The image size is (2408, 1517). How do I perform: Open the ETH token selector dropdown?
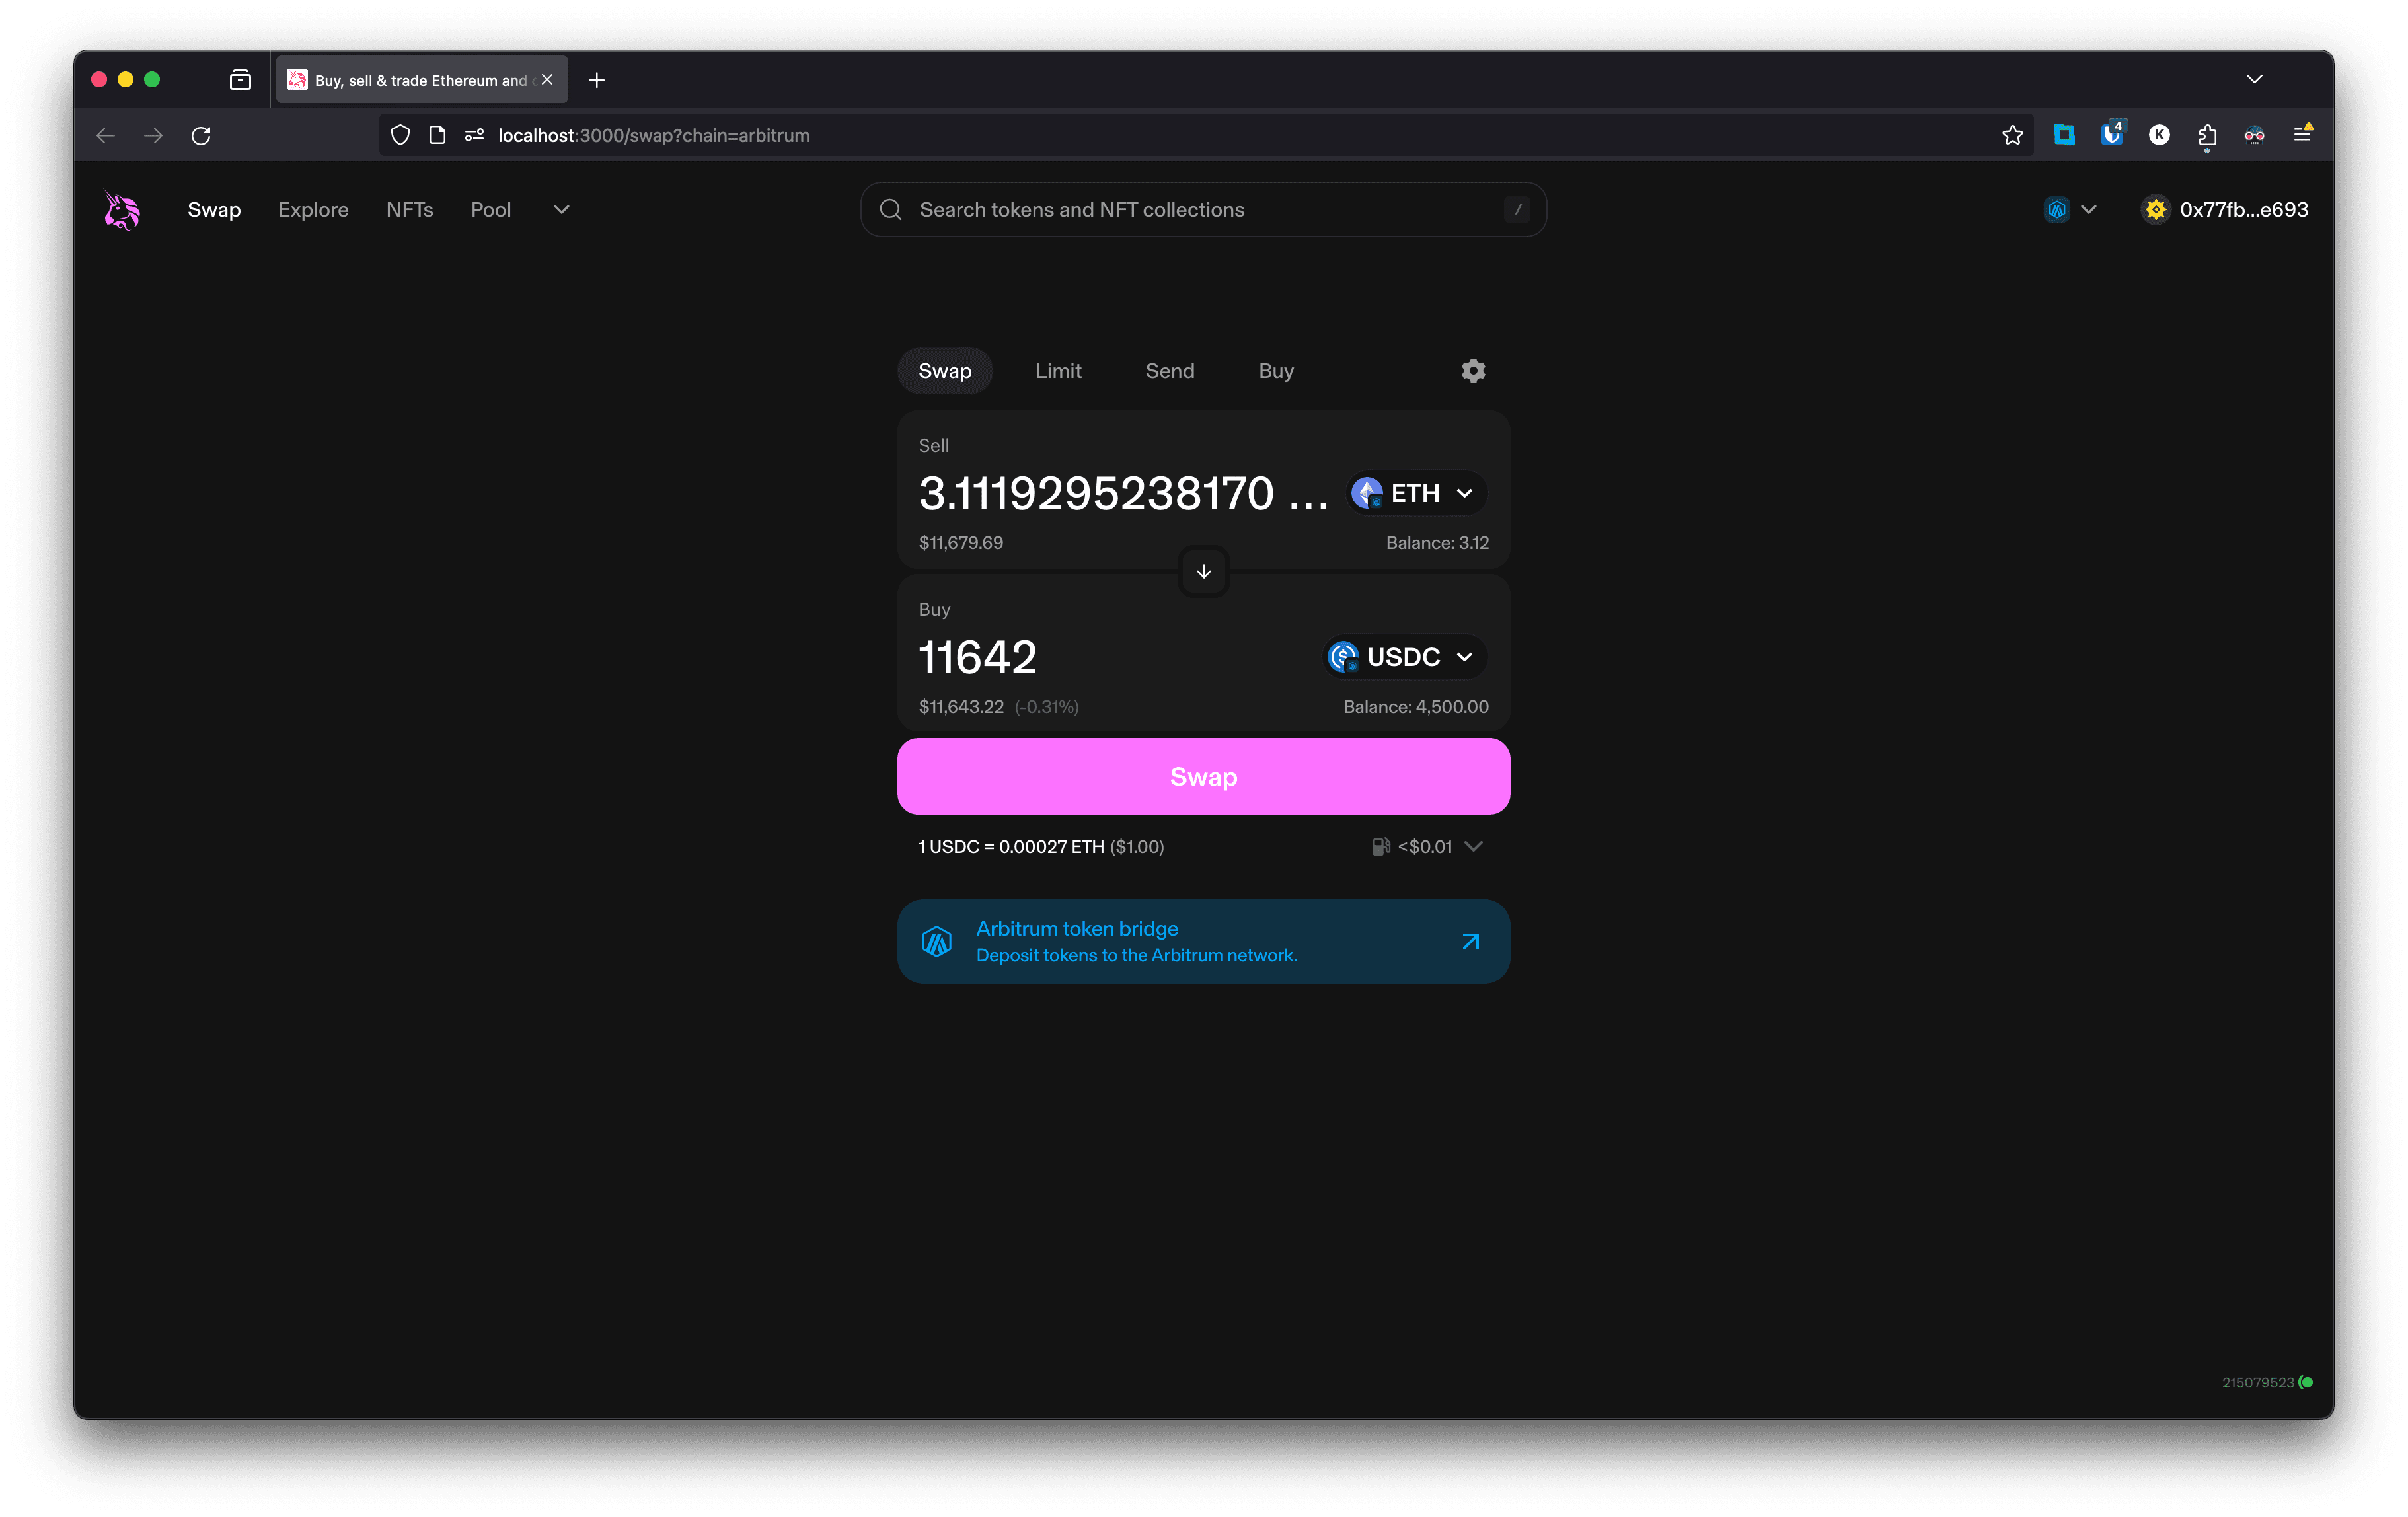1417,493
